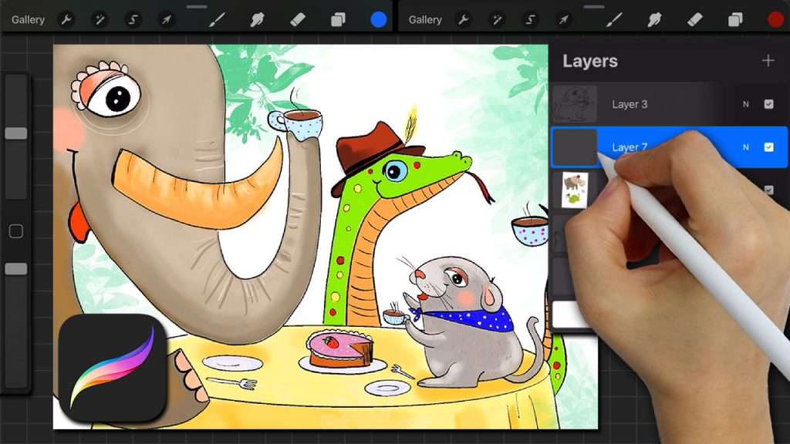Select the Smudge tool in the right toolbar
Image resolution: width=790 pixels, height=444 pixels.
point(655,20)
